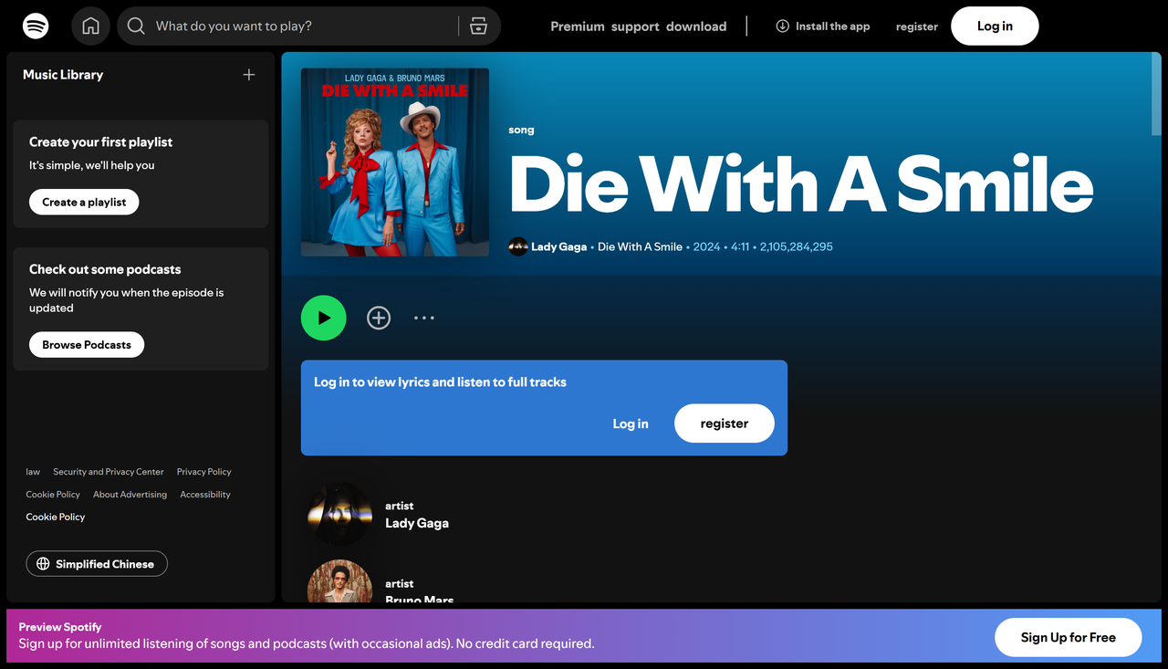
Task: Click the 2024 release year
Action: point(706,246)
